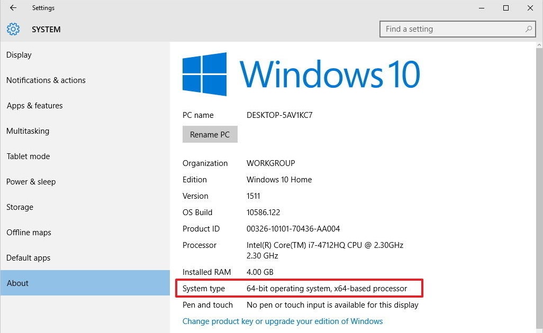The width and height of the screenshot is (543, 333).
Task: Go back with the arrow icon
Action: click(x=13, y=7)
